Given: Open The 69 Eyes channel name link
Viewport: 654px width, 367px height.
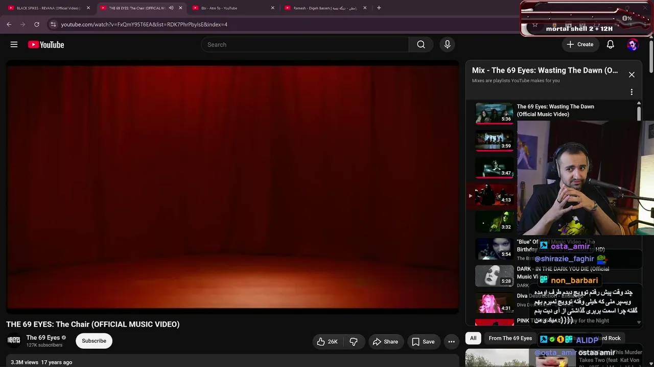Looking at the screenshot, I should pos(43,337).
